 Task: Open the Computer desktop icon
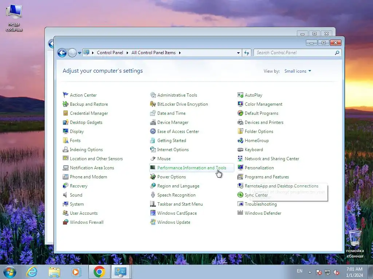[14, 12]
